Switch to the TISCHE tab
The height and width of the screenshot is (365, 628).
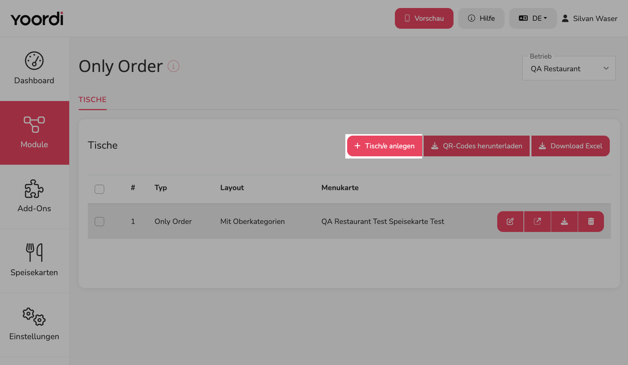pos(93,100)
